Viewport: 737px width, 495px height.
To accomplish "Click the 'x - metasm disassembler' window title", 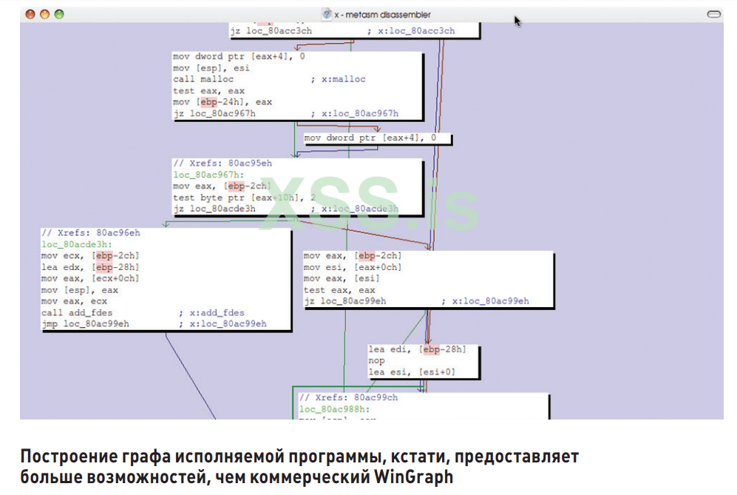I will pos(383,15).
